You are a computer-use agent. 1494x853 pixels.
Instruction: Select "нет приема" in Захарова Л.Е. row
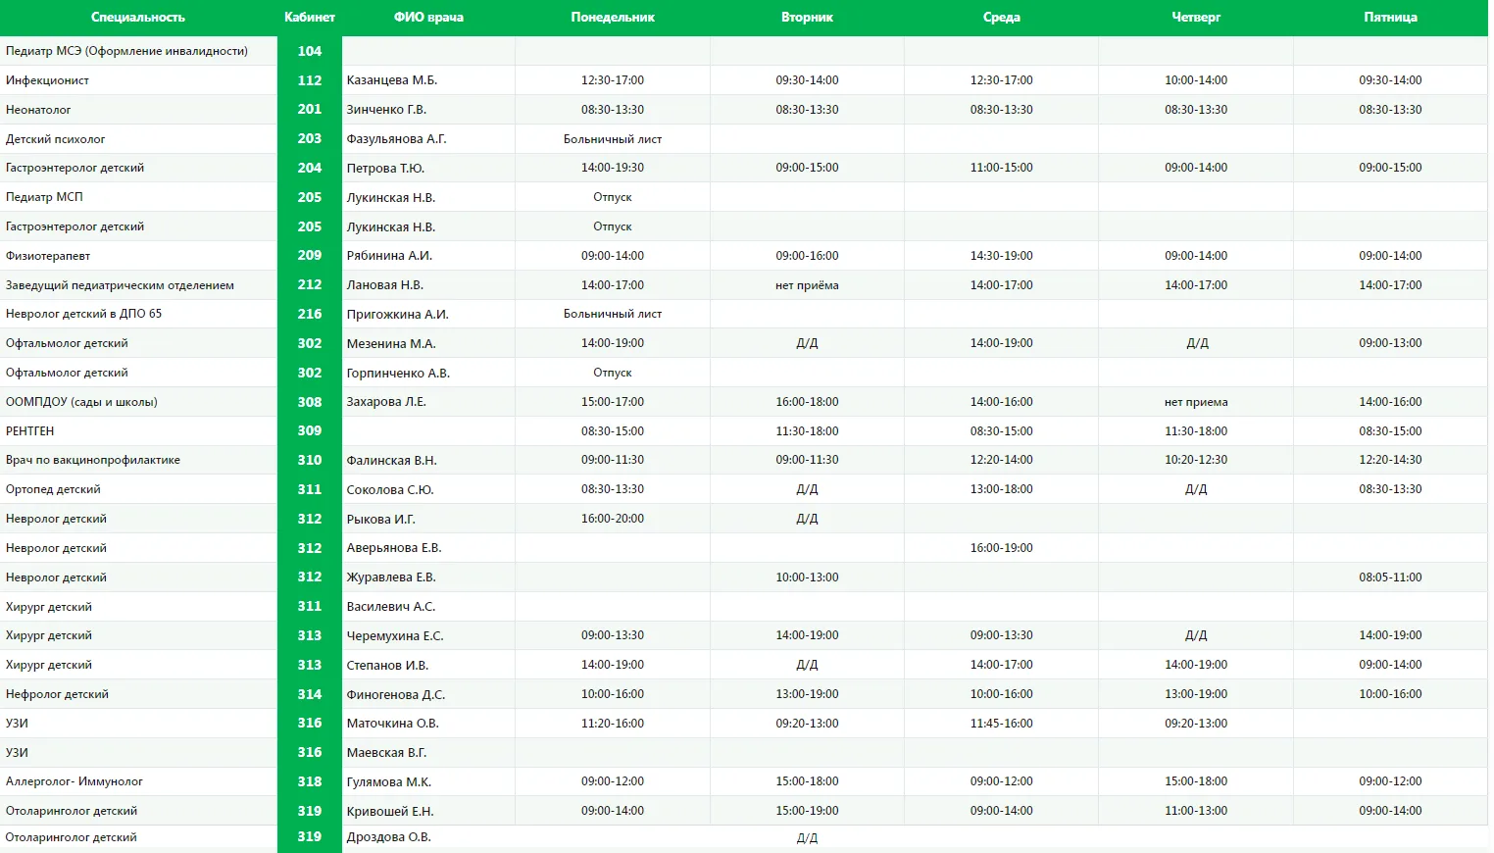pyautogui.click(x=1196, y=402)
